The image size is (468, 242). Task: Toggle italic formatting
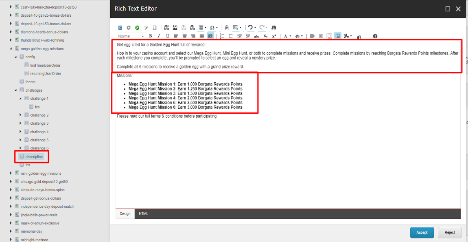click(159, 36)
